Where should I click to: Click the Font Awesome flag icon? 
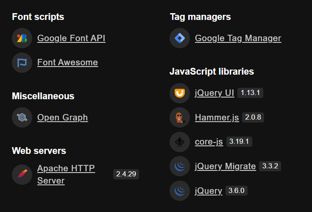(22, 63)
